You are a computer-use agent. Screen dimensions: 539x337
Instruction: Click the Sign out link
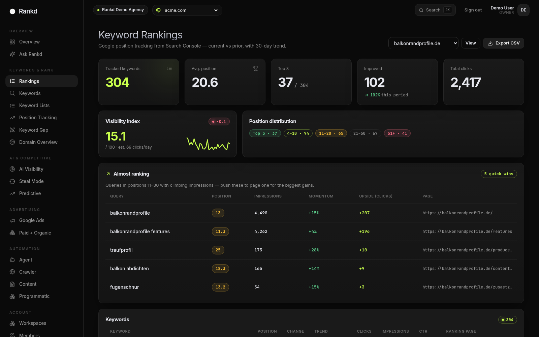(473, 10)
